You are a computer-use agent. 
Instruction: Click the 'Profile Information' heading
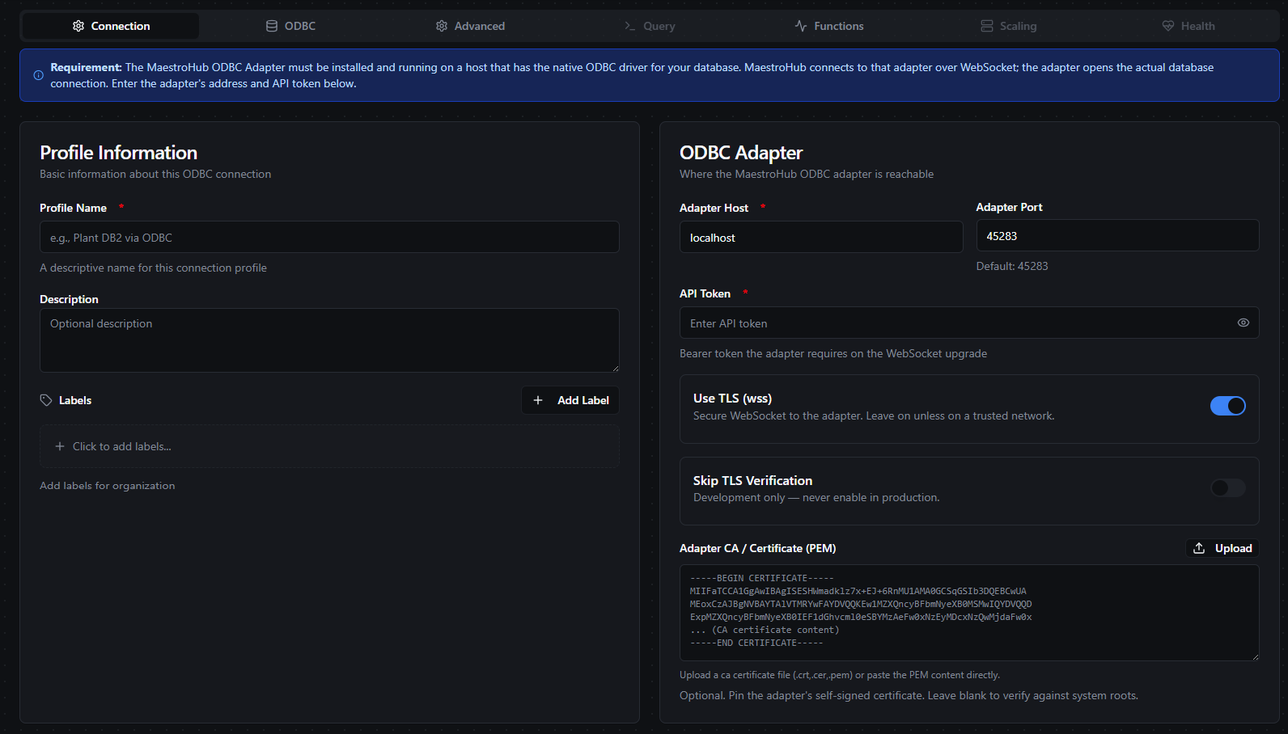click(x=118, y=153)
